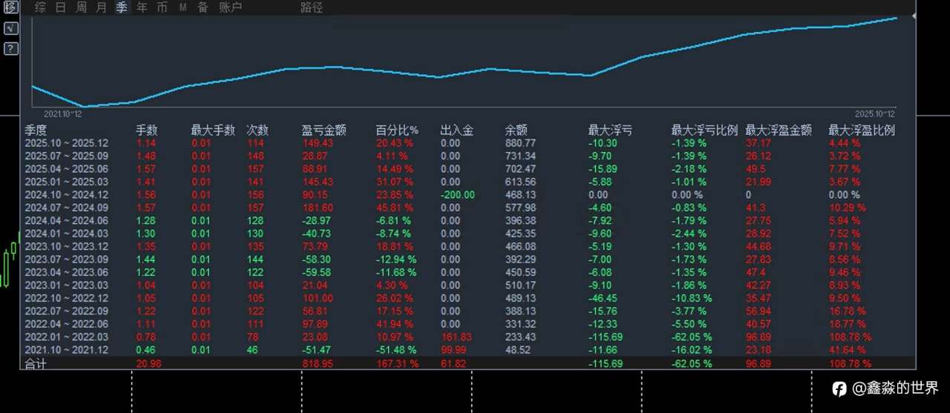This screenshot has width=950, height=413.
Task: Open the 币 currency tab
Action: pyautogui.click(x=163, y=7)
